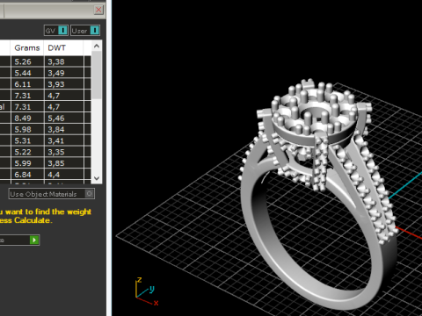The width and height of the screenshot is (422, 316).
Task: Select the 4,4 DWT cell
Action: pyautogui.click(x=64, y=175)
